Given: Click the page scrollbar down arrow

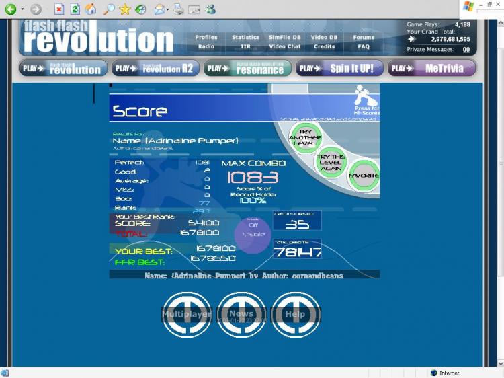Looking at the screenshot, I should coord(501,363).
